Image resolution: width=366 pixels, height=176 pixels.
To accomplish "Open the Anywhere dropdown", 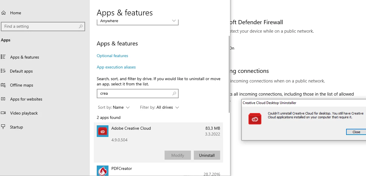I will click(138, 21).
